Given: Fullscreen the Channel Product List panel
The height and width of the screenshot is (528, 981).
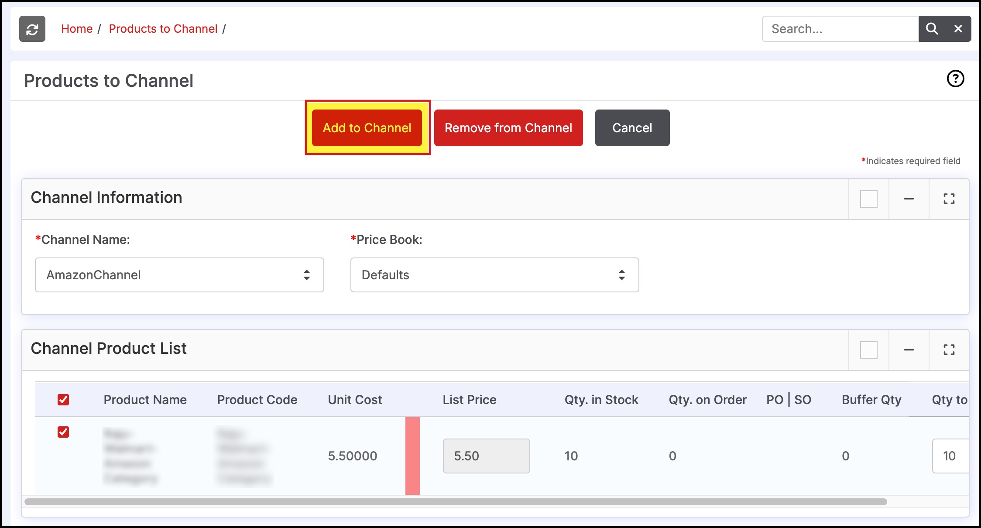Looking at the screenshot, I should click(949, 350).
